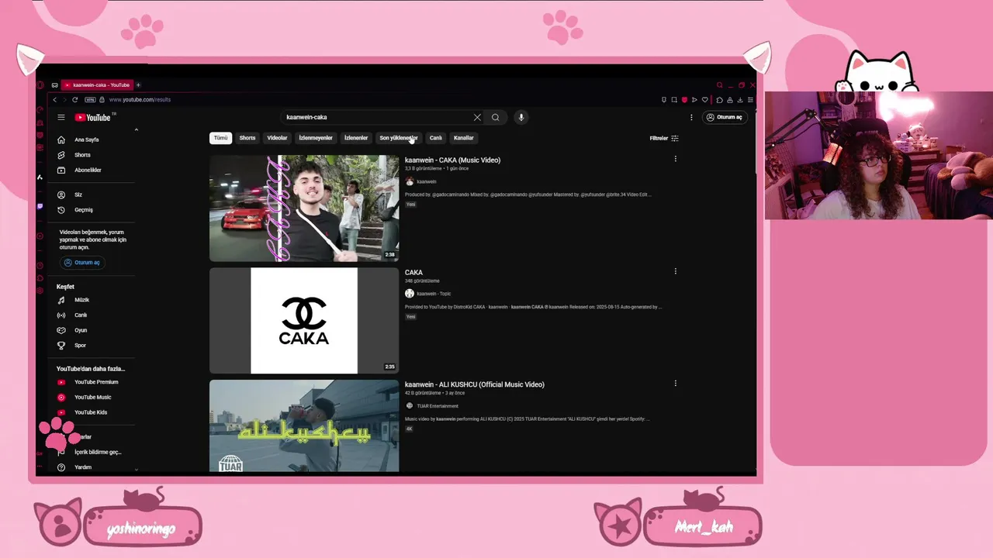Screen dimensions: 993x558
Task: Reload the page with browser refresh icon
Action: coord(74,100)
